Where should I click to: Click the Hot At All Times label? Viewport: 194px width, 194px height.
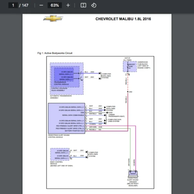pyautogui.click(x=127, y=59)
